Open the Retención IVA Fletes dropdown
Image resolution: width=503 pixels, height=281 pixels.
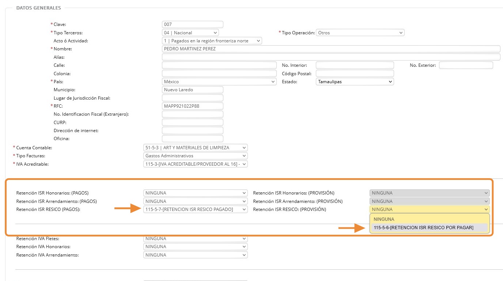tap(196, 239)
